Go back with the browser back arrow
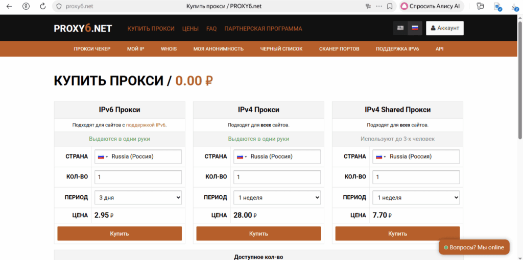The image size is (523, 260). coord(9,6)
